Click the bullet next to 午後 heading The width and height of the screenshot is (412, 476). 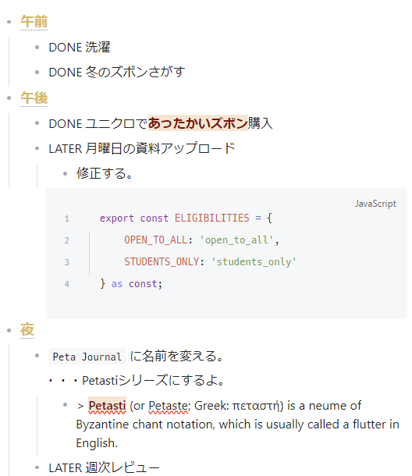coord(9,98)
